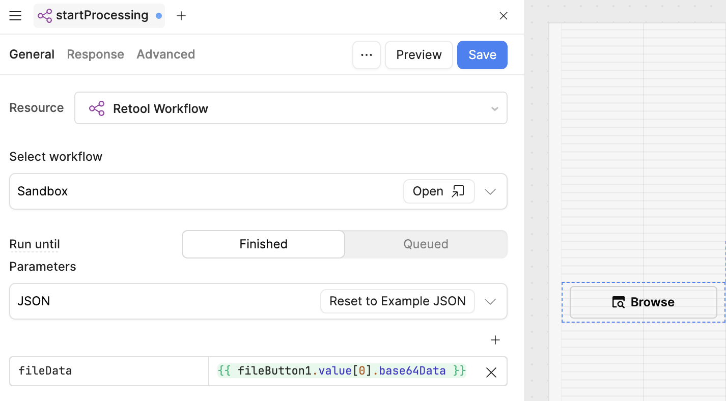Expand the Select workflow chevron
The width and height of the screenshot is (726, 401).
pyautogui.click(x=490, y=192)
